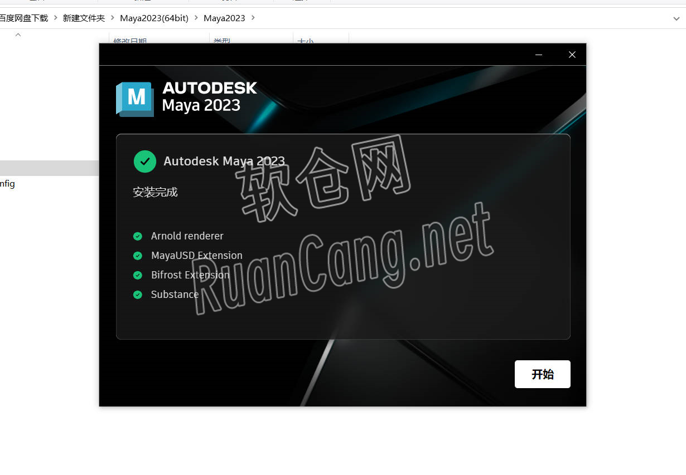Image resolution: width=686 pixels, height=475 pixels.
Task: Click the large green installation success checkmark
Action: pyautogui.click(x=145, y=161)
